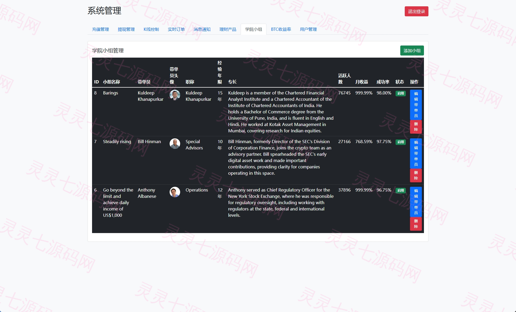516x312 pixels.
Task: Select the 学院小组 tab
Action: [x=254, y=29]
